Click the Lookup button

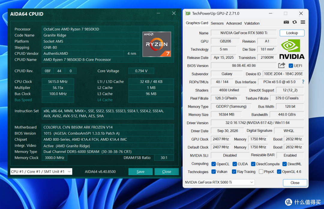(x=292, y=33)
